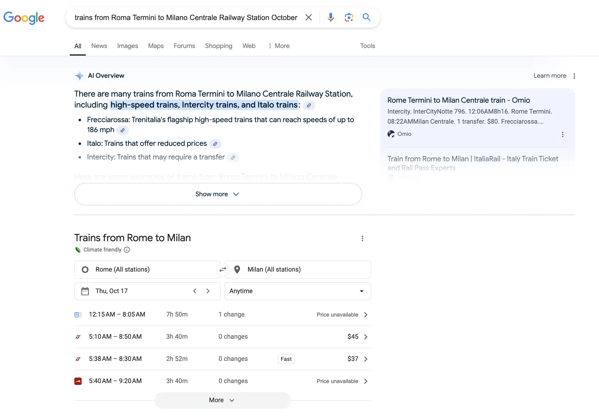Image resolution: width=599 pixels, height=418 pixels.
Task: Click the retreat date back arrow
Action: coord(194,291)
